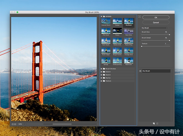Pick the Neon Glow filter thumbnail
The height and width of the screenshot is (136, 183).
coord(128,31)
